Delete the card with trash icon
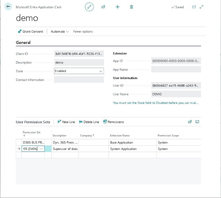Image resolution: width=221 pixels, height=198 pixels. click(131, 7)
